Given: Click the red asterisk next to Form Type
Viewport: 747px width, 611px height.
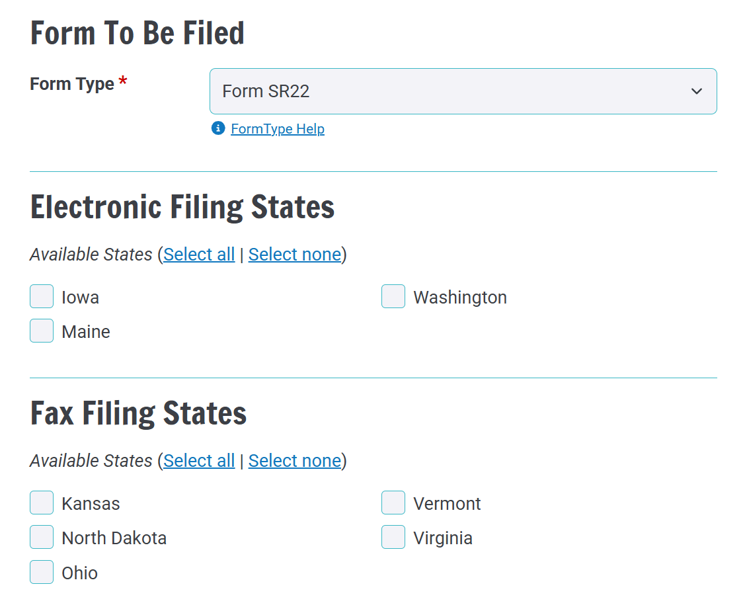Looking at the screenshot, I should tap(123, 79).
